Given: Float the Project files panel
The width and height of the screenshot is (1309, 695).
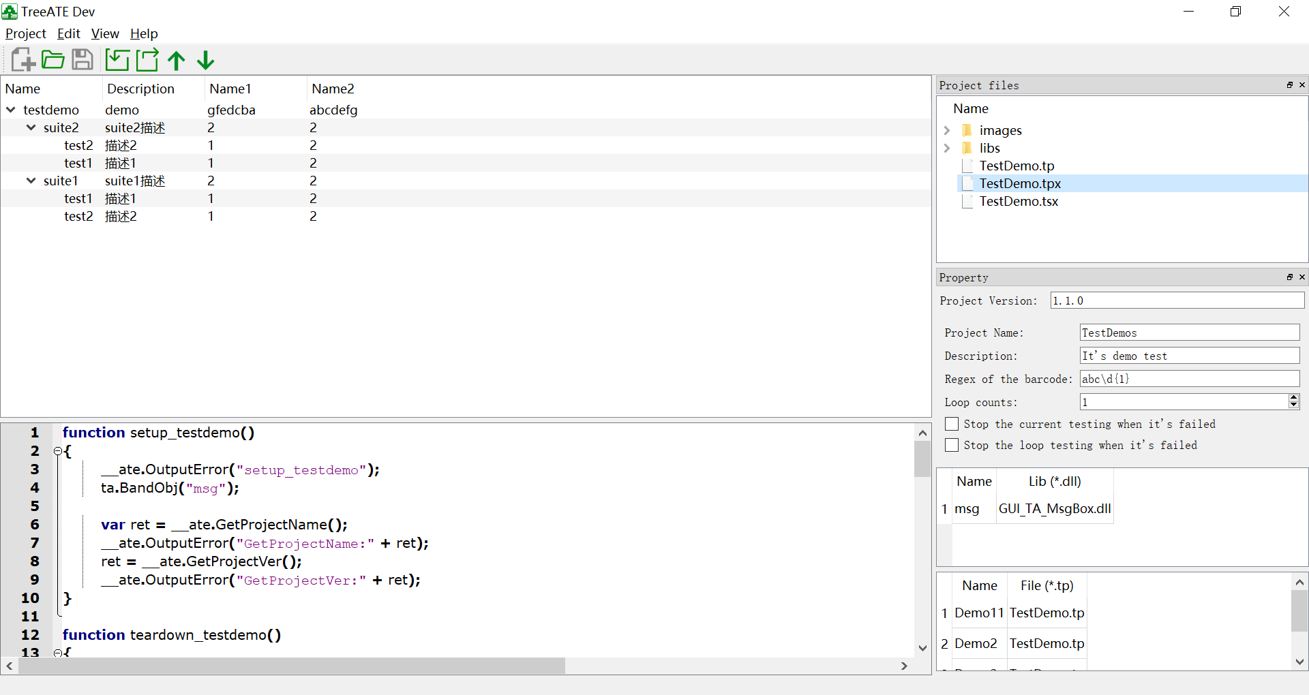Looking at the screenshot, I should (1290, 85).
